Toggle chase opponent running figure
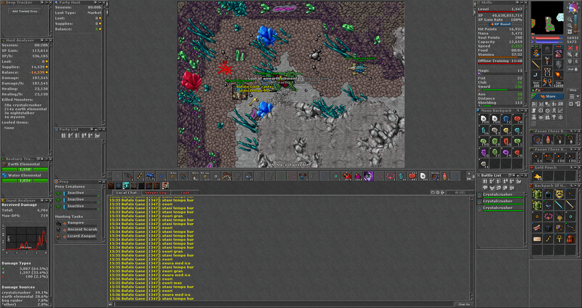 point(577,55)
